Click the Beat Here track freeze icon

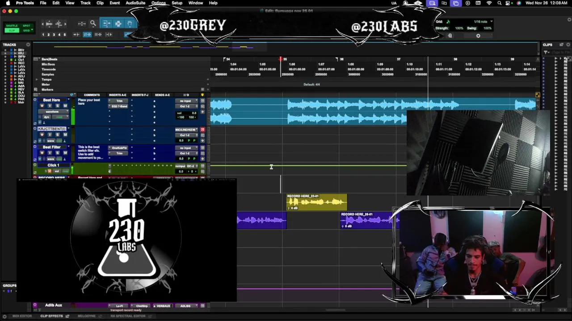pos(40,122)
